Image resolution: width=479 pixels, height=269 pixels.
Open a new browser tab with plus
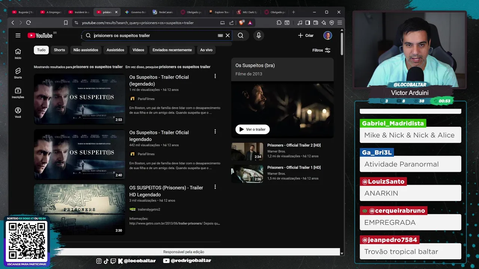click(x=293, y=12)
